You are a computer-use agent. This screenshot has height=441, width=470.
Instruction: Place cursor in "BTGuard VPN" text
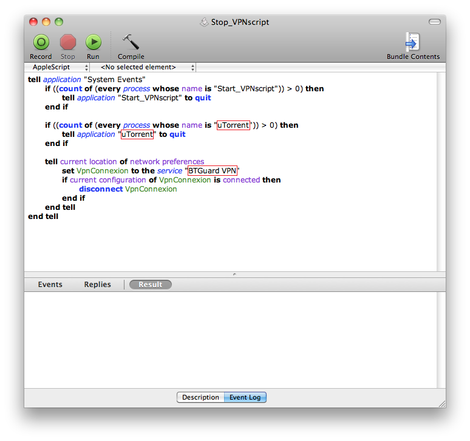point(212,171)
